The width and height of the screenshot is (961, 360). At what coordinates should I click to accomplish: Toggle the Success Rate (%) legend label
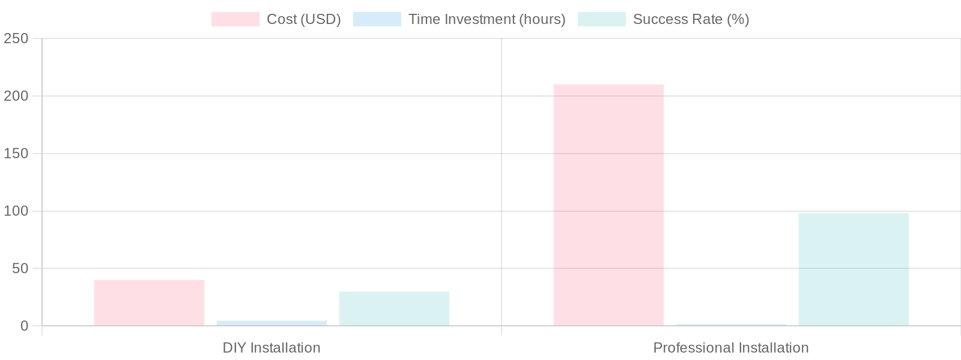point(691,19)
